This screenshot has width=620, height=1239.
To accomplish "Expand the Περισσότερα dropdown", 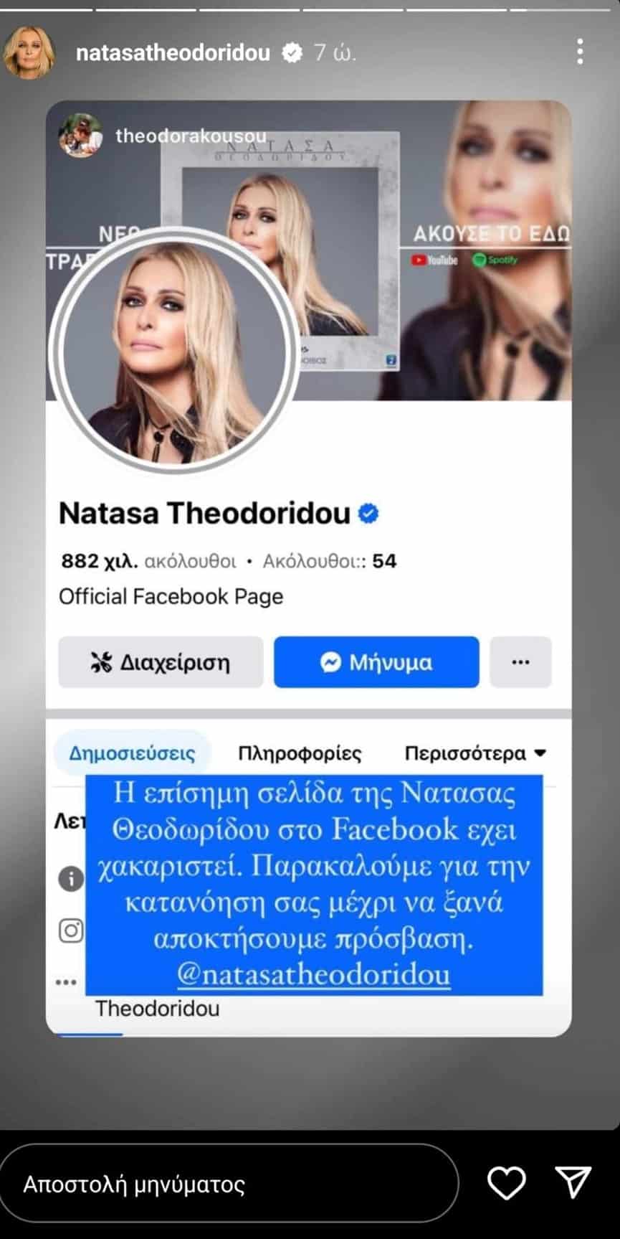I will click(475, 753).
